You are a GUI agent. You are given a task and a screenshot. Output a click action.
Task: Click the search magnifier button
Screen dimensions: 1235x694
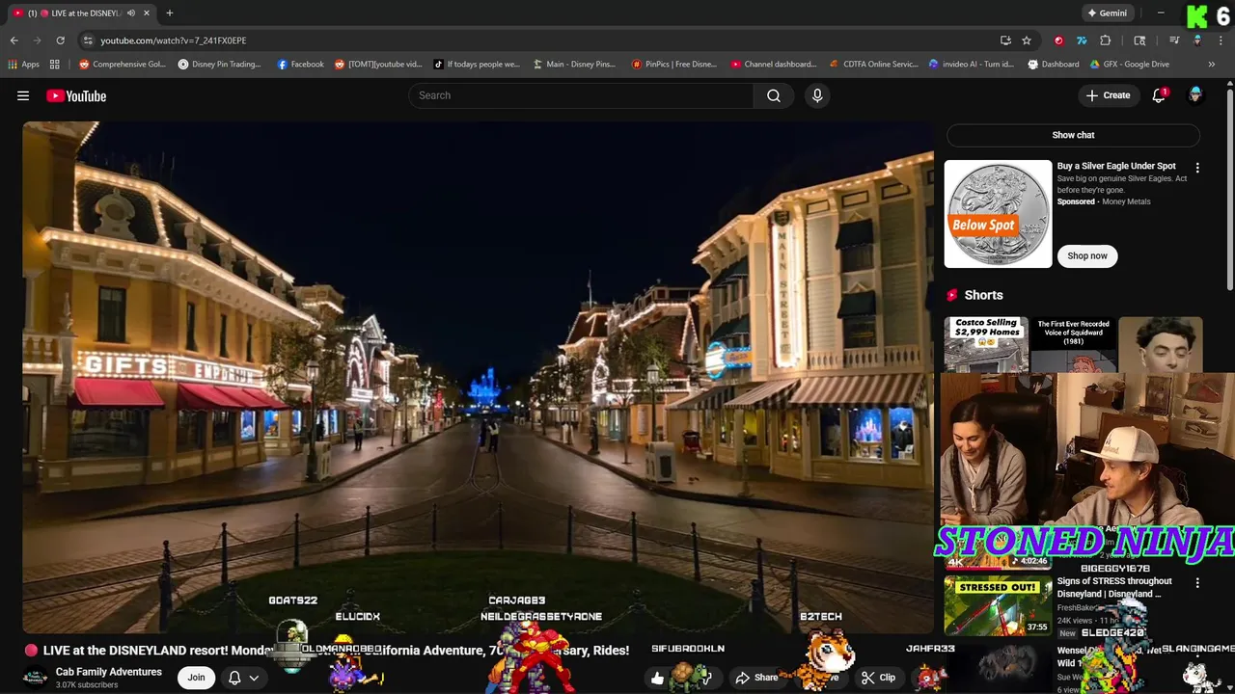tap(774, 95)
